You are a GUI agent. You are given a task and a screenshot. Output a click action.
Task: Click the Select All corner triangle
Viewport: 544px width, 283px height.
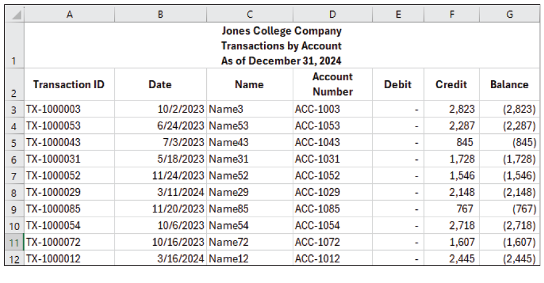(13, 15)
